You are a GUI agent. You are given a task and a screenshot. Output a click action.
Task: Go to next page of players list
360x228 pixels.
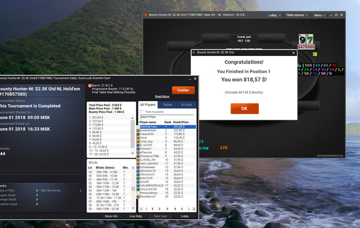tap(189, 209)
